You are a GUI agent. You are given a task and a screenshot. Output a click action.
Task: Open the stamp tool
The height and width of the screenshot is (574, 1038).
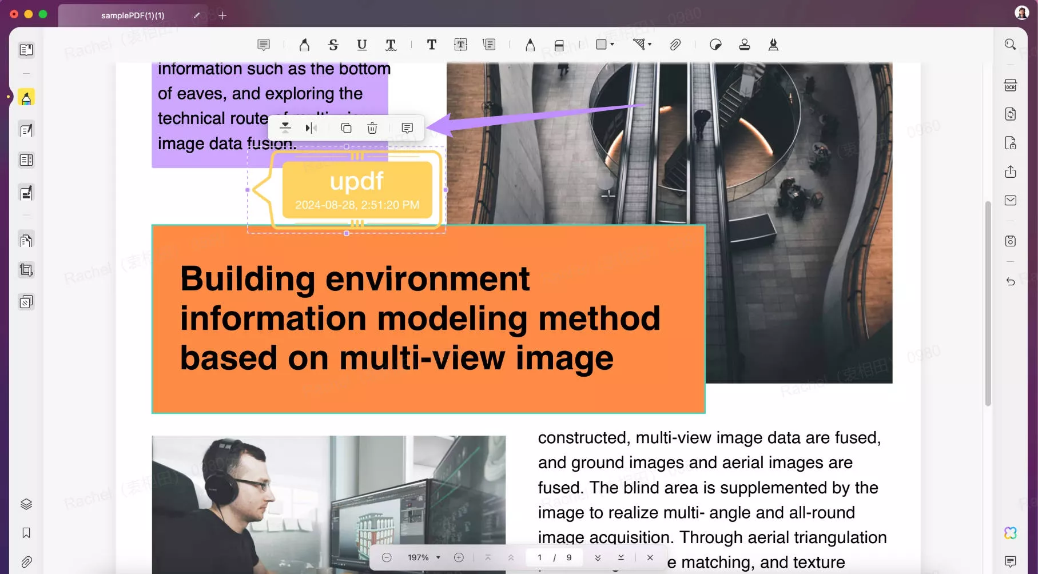coord(745,45)
